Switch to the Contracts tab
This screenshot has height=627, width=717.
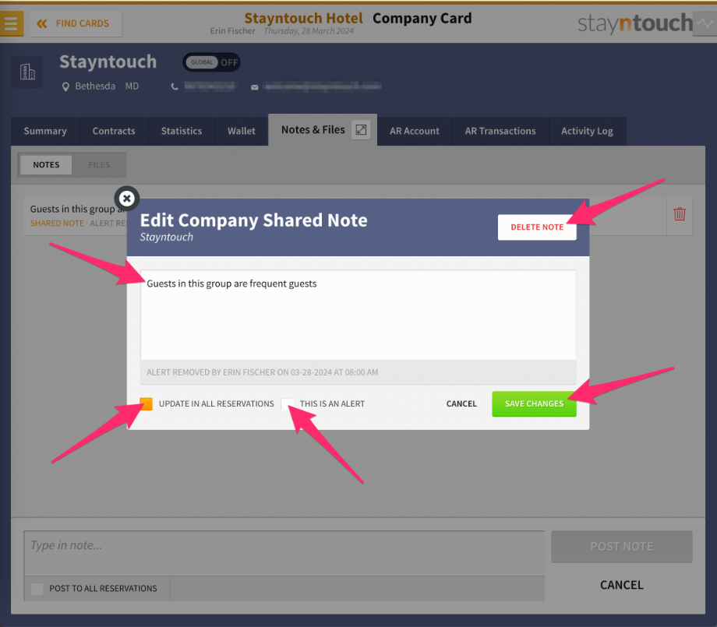[x=114, y=131]
